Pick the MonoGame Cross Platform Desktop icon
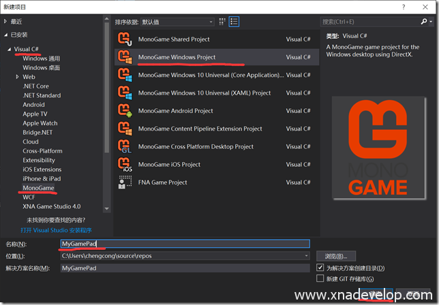This screenshot has height=305, width=439. click(x=125, y=146)
